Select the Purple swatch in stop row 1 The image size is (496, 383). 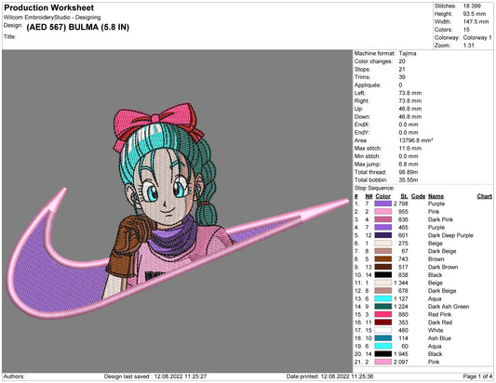(x=382, y=204)
